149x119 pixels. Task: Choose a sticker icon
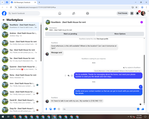point(55,109)
